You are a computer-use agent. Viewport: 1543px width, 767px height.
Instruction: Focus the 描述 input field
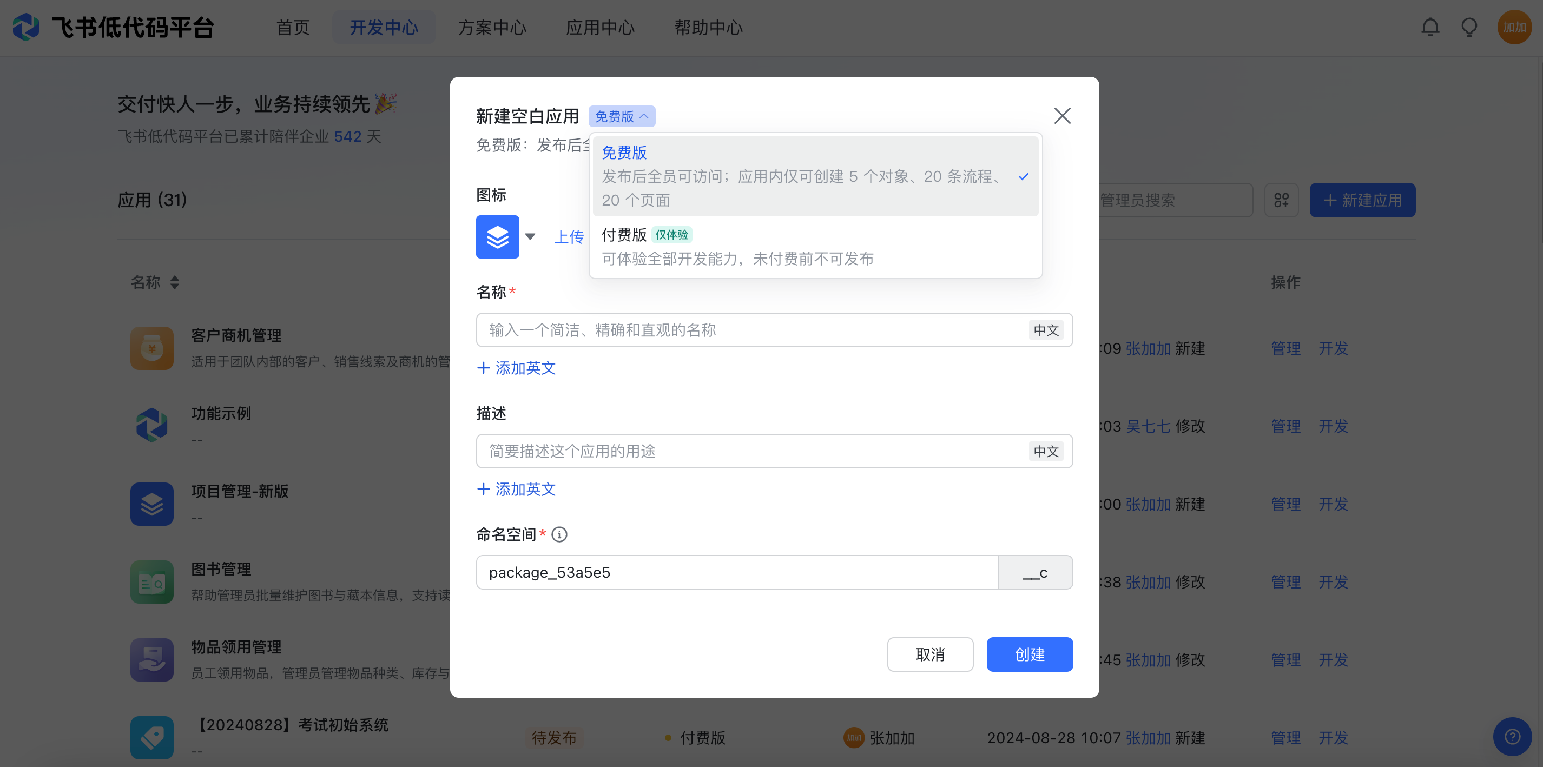[x=775, y=451]
